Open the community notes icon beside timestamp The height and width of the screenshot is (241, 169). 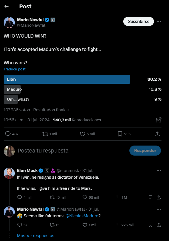click(159, 120)
